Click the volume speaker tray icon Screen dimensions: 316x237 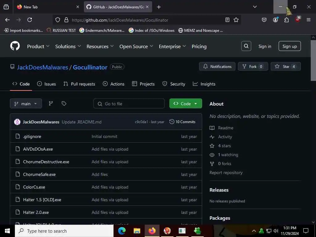point(276,231)
